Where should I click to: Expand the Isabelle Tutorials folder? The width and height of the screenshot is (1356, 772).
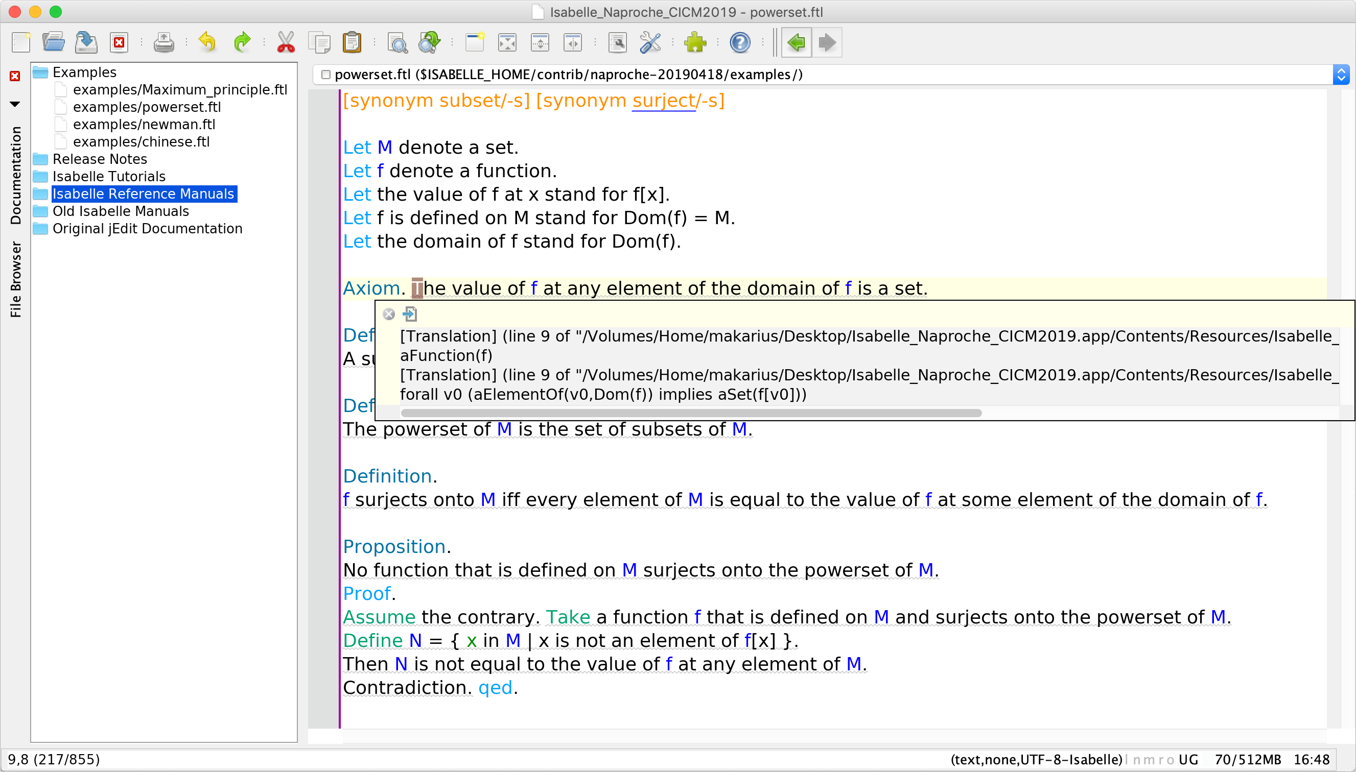coord(108,176)
